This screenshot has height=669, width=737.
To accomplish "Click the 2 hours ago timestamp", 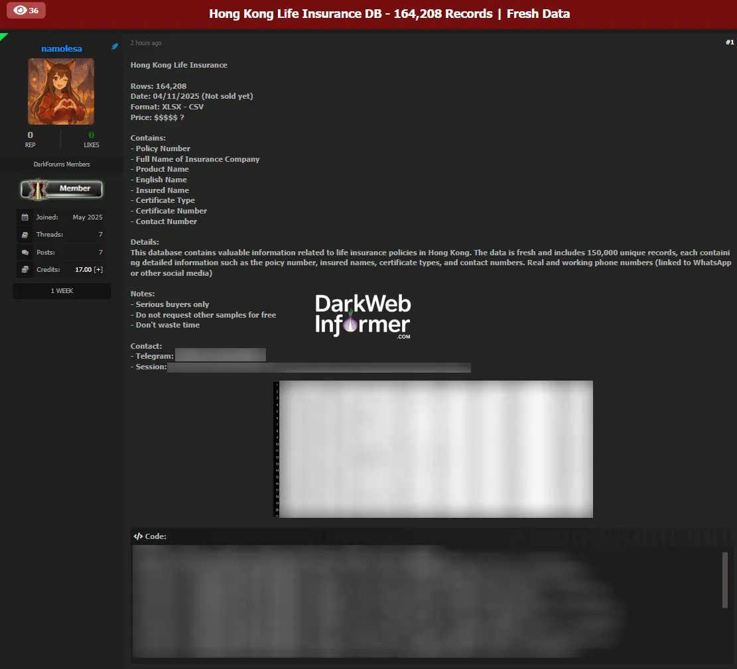I will (146, 42).
